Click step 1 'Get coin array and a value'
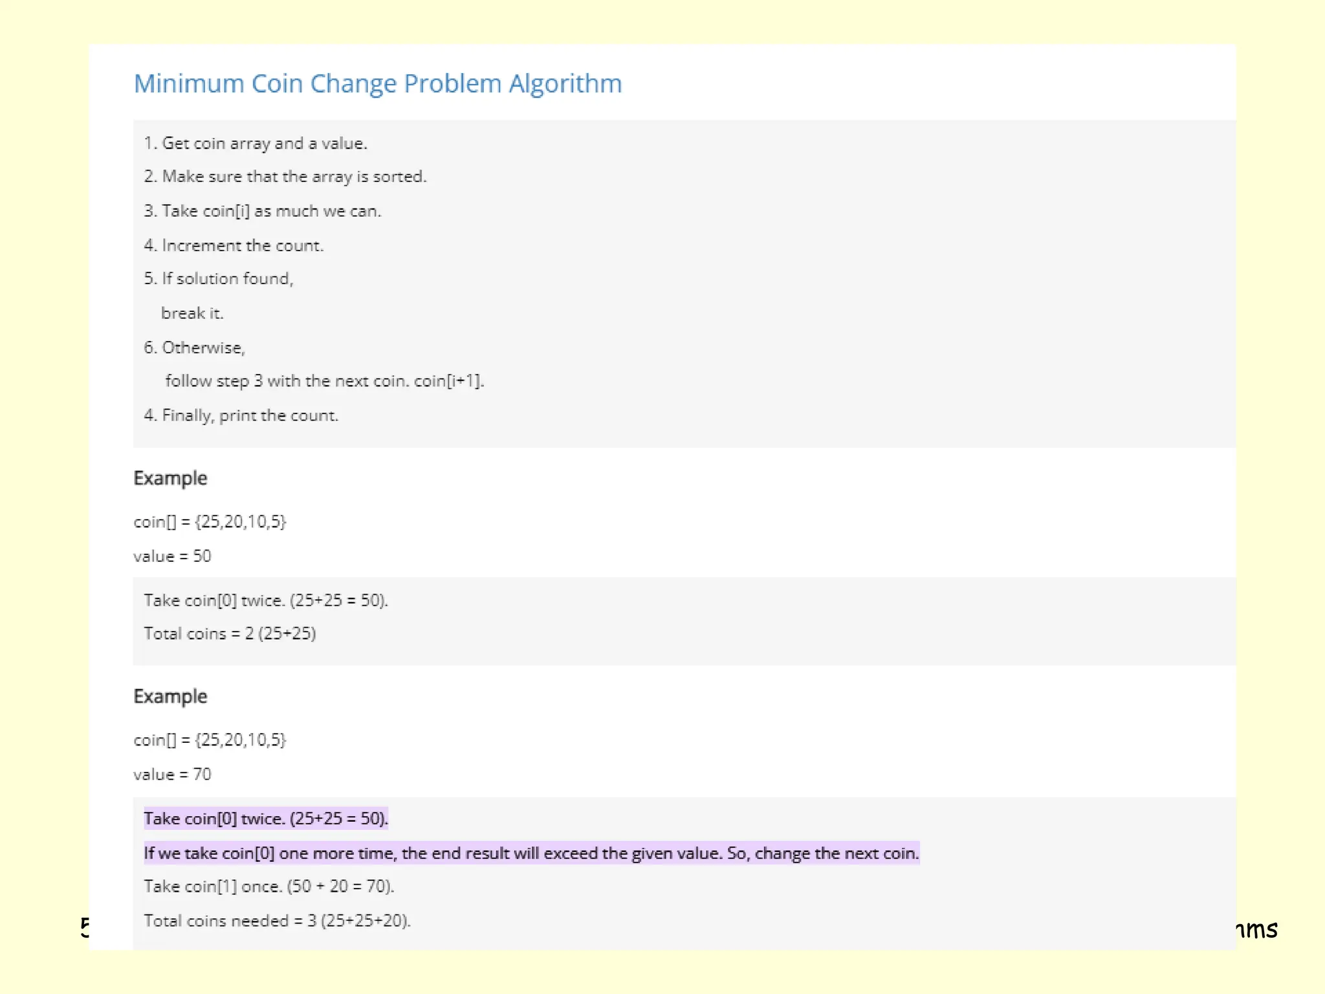The height and width of the screenshot is (994, 1325). click(256, 143)
